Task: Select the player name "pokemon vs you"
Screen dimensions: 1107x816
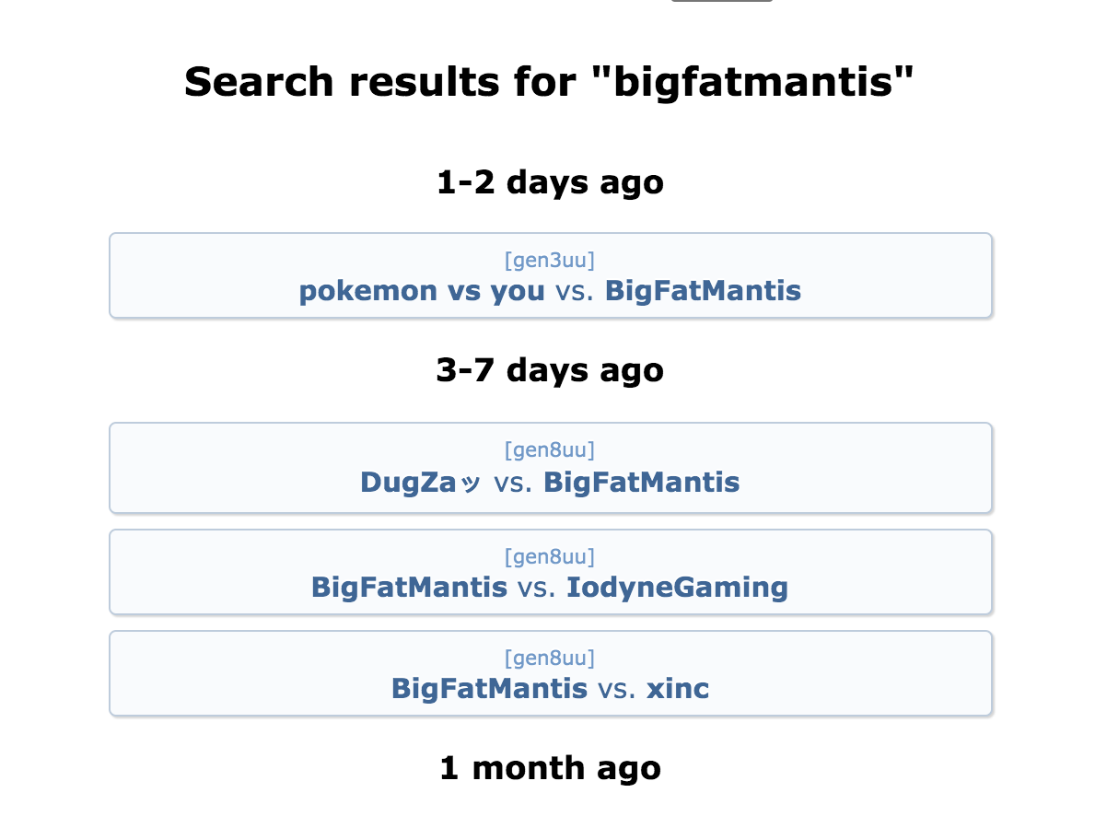Action: [422, 292]
